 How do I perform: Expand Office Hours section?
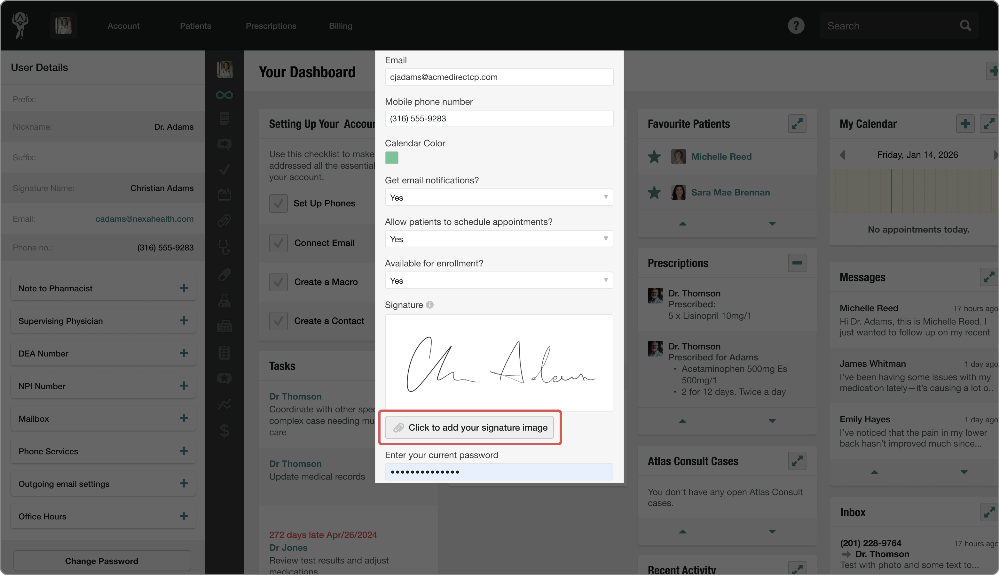[x=184, y=516]
